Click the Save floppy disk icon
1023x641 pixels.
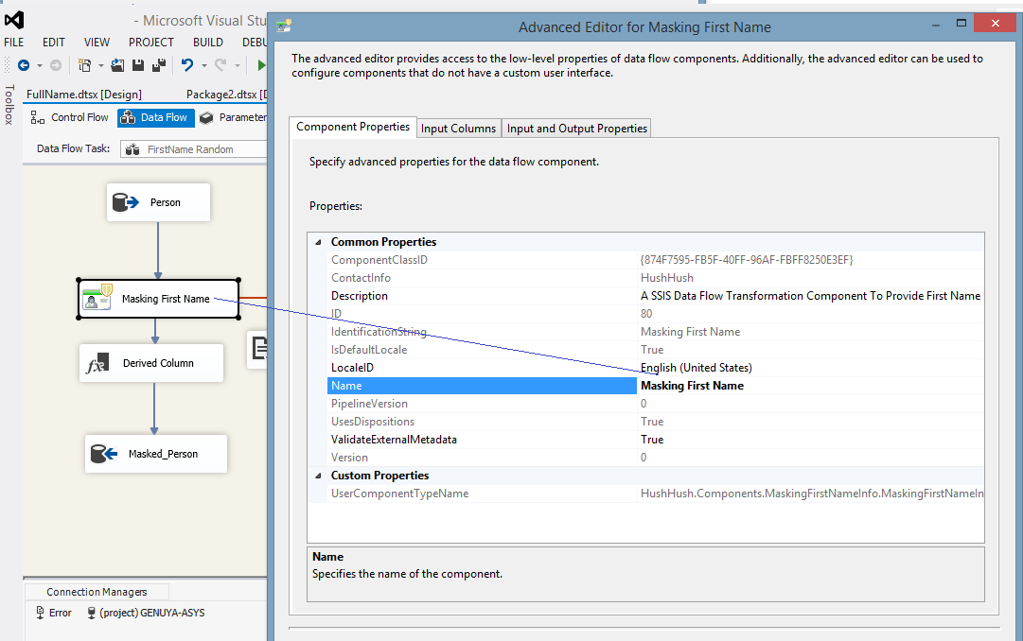click(137, 65)
